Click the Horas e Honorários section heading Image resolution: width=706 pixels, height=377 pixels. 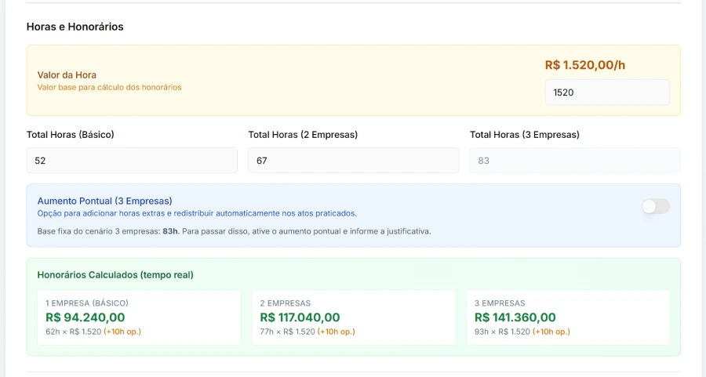[x=75, y=27]
